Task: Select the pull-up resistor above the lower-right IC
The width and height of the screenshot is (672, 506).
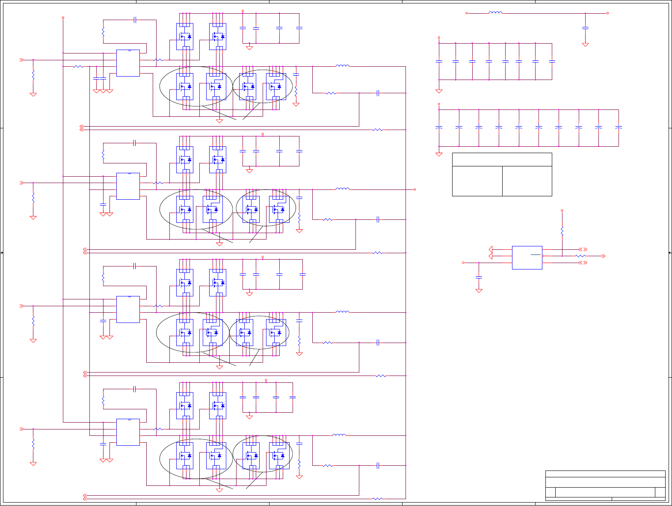Action: (562, 231)
